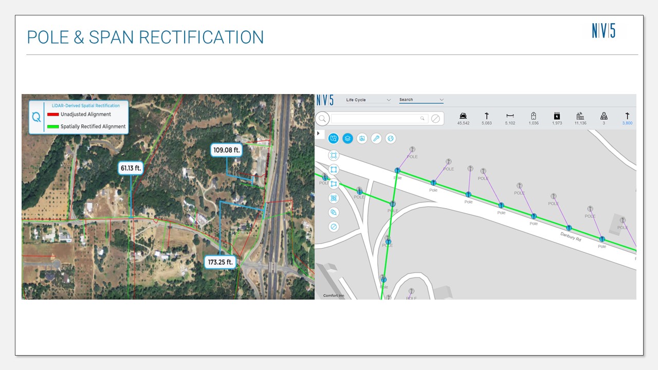Select the pole icon showing 5,083
This screenshot has height=370, width=658.
click(487, 116)
